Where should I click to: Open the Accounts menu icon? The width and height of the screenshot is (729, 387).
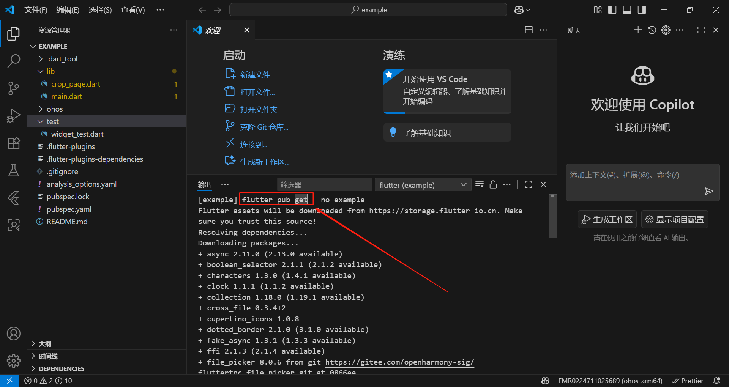tap(14, 334)
